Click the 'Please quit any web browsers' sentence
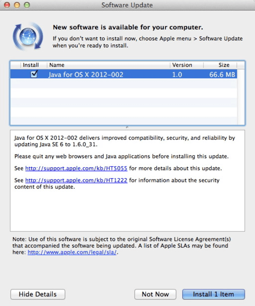This screenshot has height=306, width=255. tap(122, 156)
